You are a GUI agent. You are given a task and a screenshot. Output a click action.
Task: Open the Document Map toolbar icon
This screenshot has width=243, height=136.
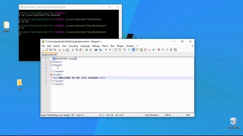(141, 50)
